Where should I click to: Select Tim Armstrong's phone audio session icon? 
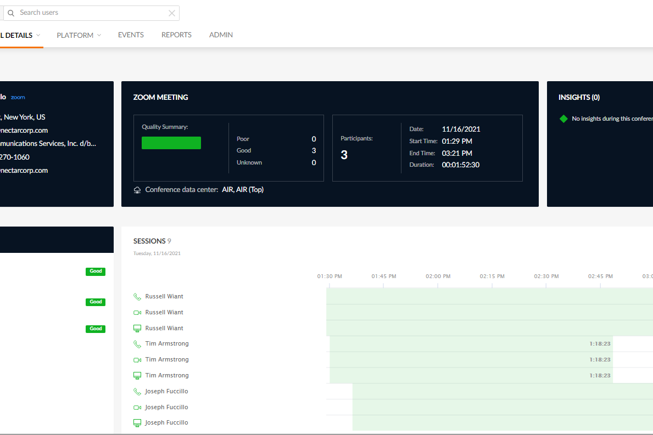coord(137,344)
